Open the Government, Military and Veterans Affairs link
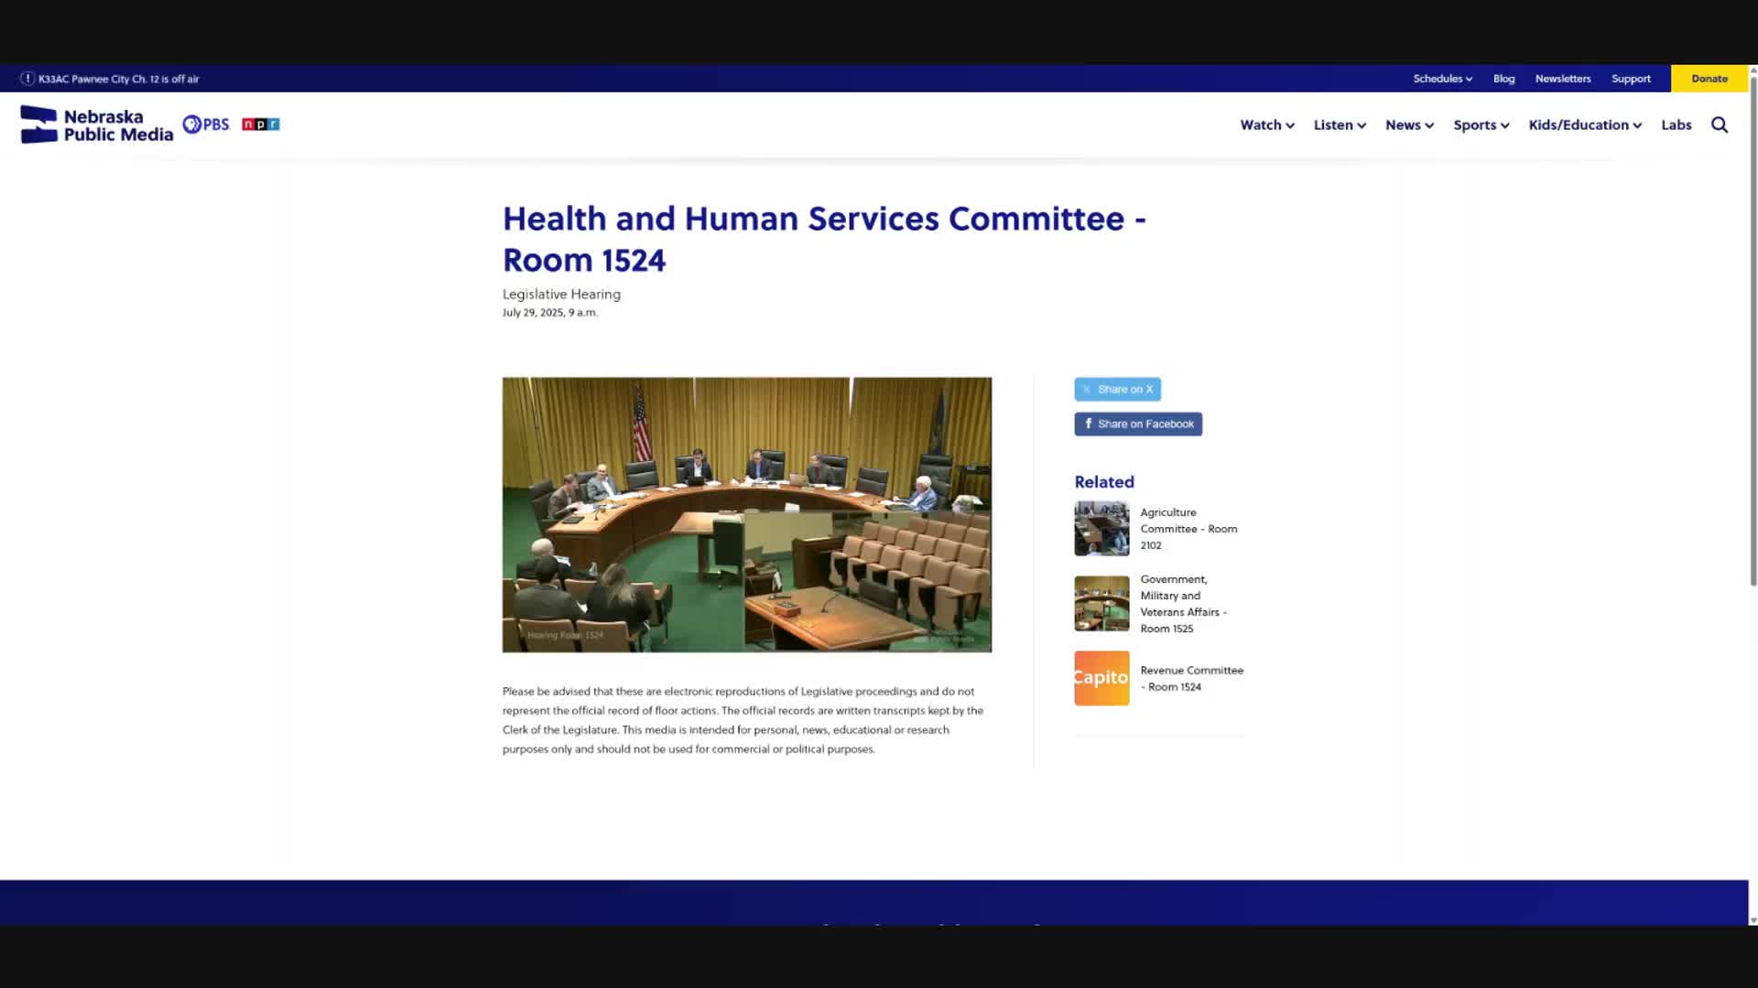The height and width of the screenshot is (988, 1758). click(1182, 604)
